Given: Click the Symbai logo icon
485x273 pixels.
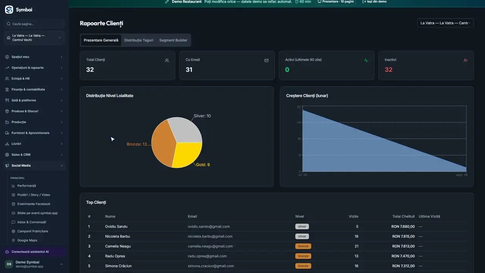Looking at the screenshot, I should point(9,10).
